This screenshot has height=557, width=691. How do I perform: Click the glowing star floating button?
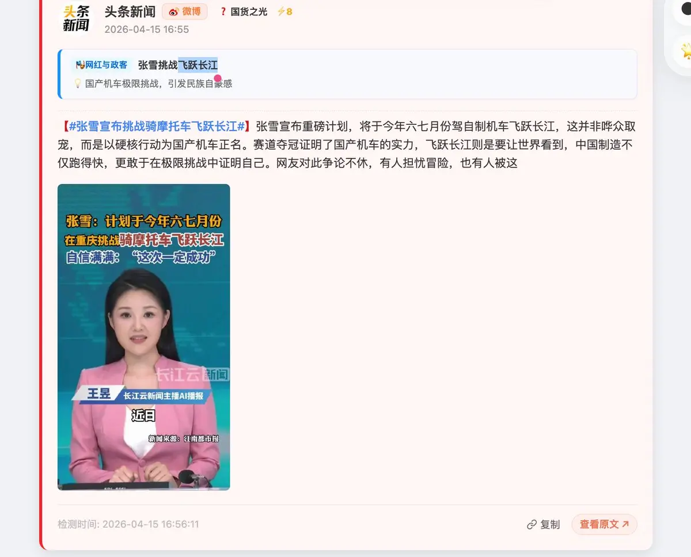click(685, 51)
